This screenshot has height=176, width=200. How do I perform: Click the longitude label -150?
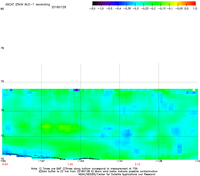[x=3, y=161]
